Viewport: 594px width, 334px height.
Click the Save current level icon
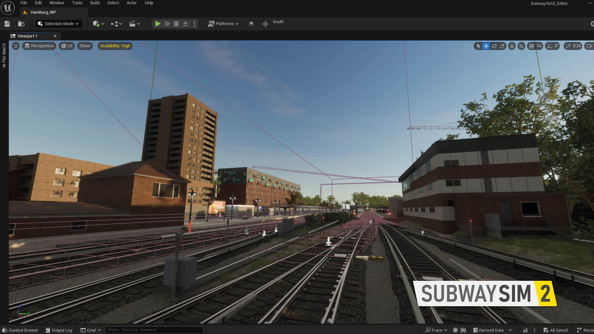7,24
